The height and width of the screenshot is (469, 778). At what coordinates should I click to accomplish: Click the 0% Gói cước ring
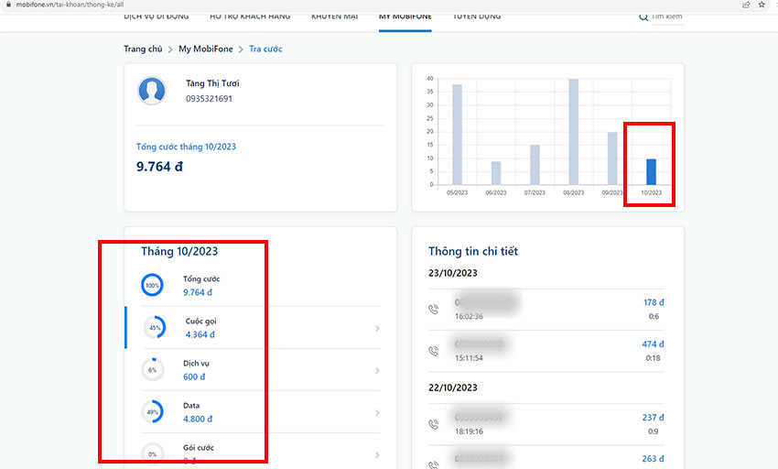point(152,453)
